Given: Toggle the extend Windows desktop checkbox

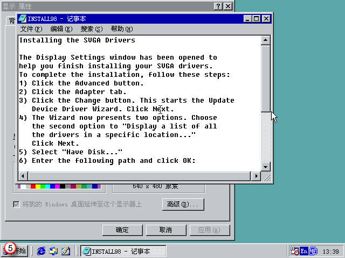Looking at the screenshot, I should (16, 204).
